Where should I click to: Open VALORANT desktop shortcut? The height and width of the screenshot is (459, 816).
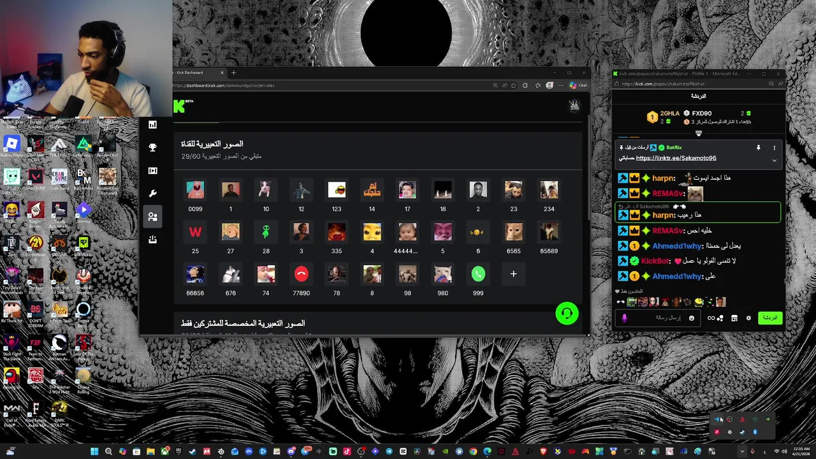tap(35, 179)
